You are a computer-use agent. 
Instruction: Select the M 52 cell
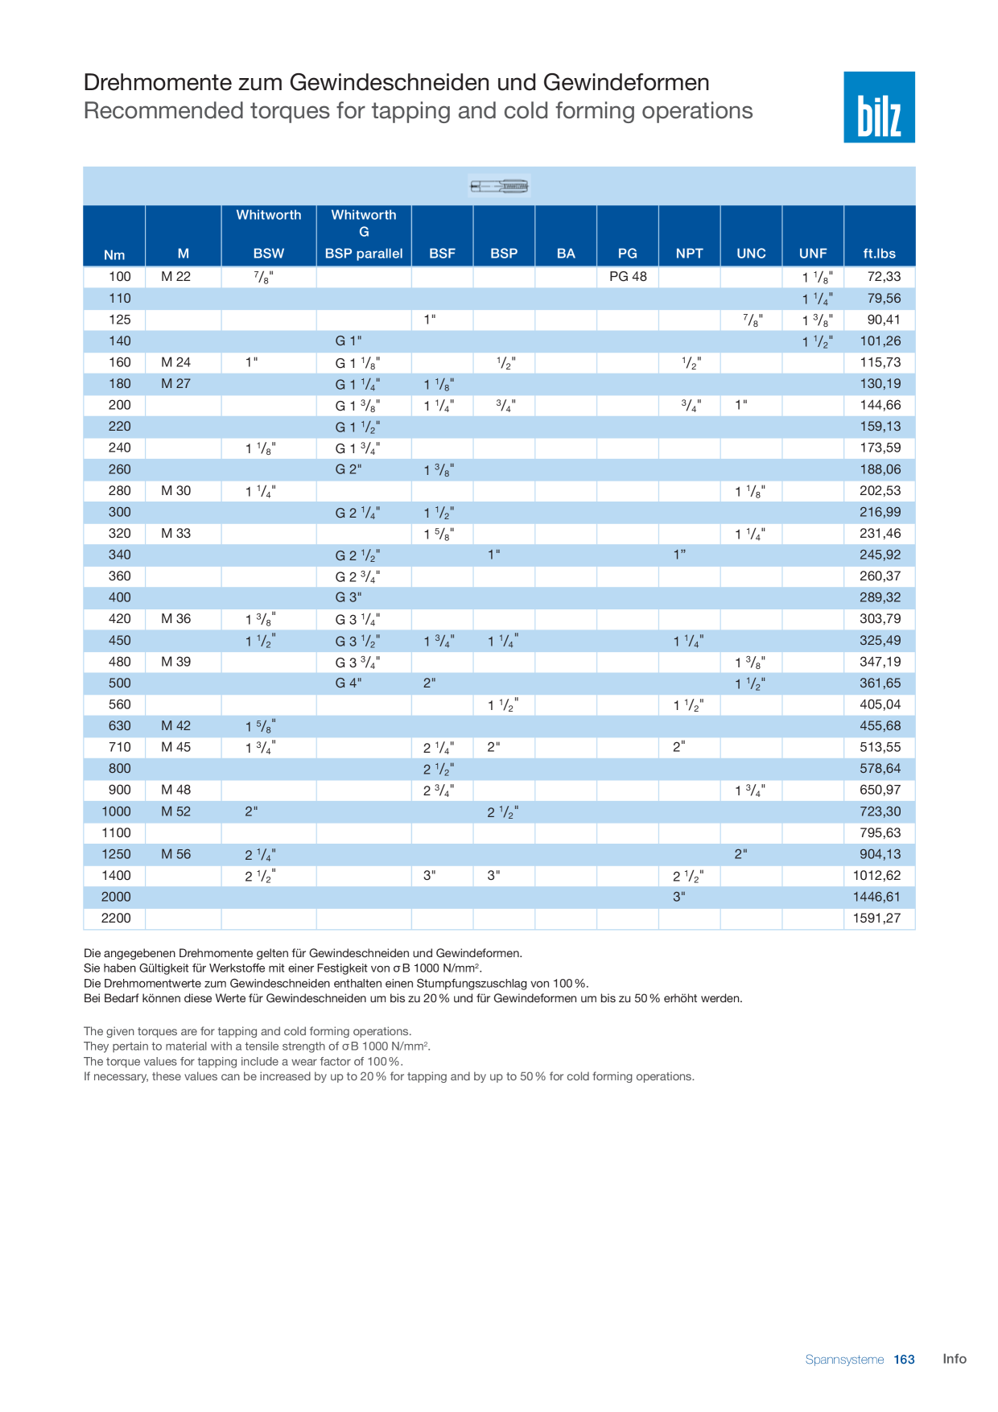click(175, 811)
